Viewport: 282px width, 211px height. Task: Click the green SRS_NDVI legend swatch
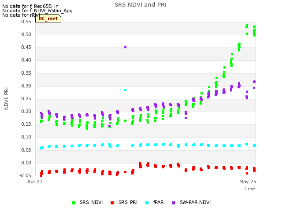[x=74, y=203]
